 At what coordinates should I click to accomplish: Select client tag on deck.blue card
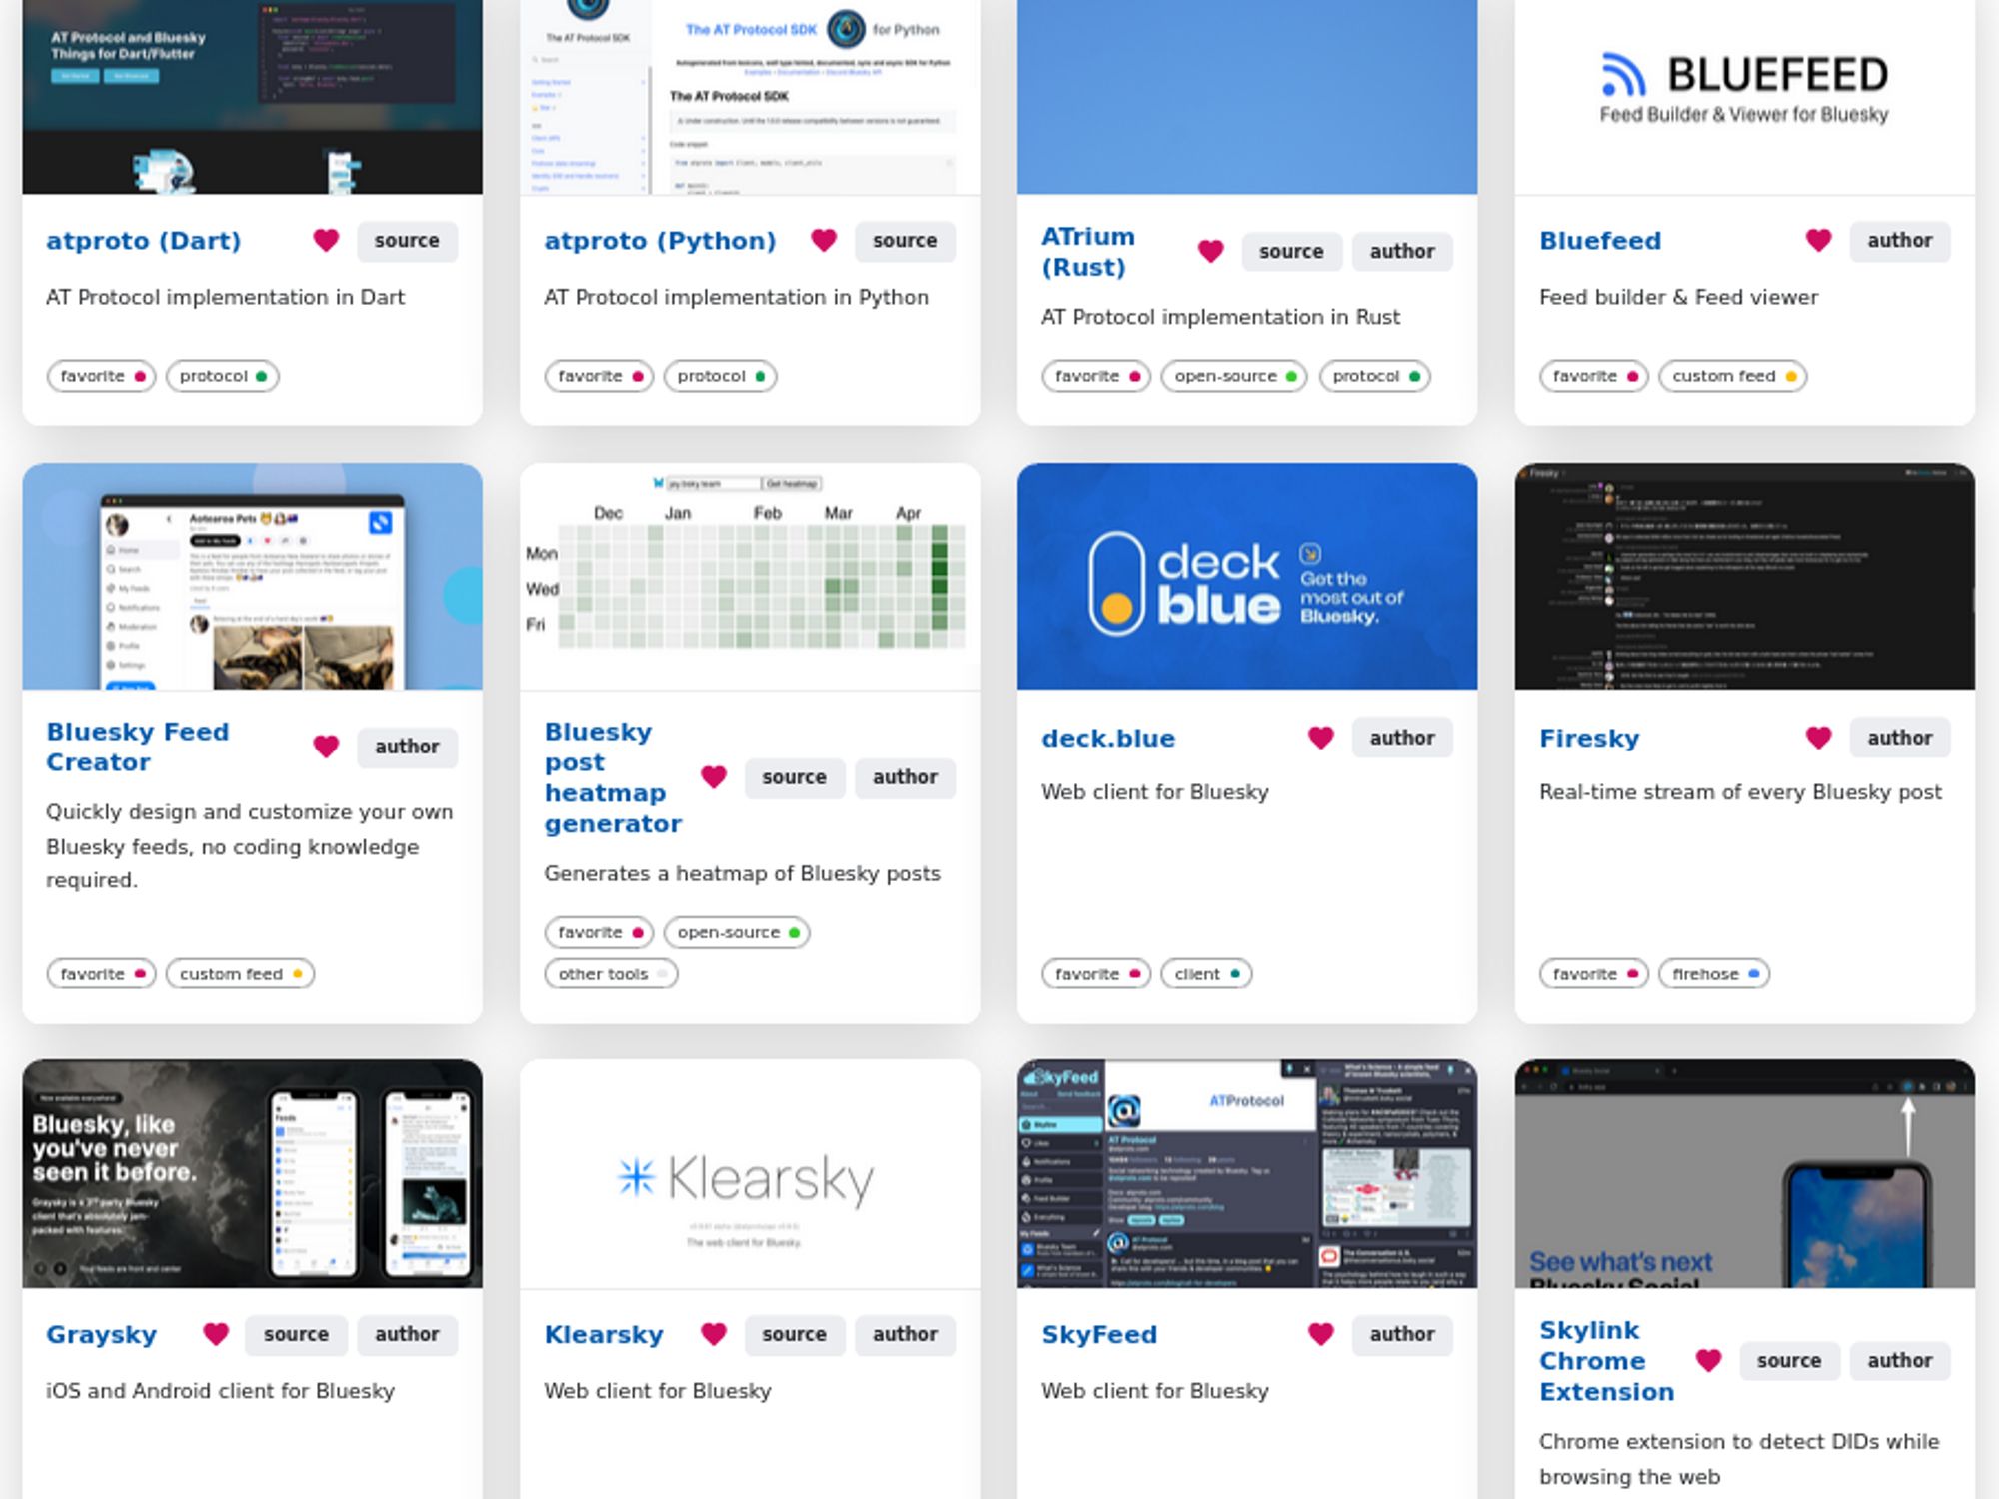pyautogui.click(x=1206, y=973)
